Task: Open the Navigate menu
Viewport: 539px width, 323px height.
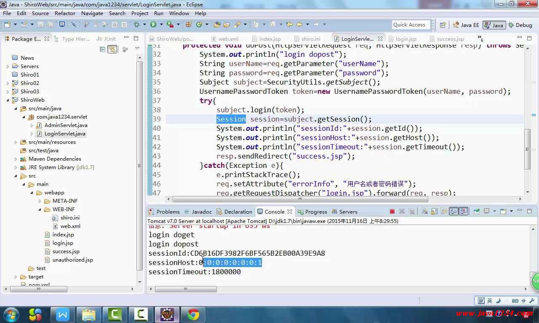Action: 92,13
